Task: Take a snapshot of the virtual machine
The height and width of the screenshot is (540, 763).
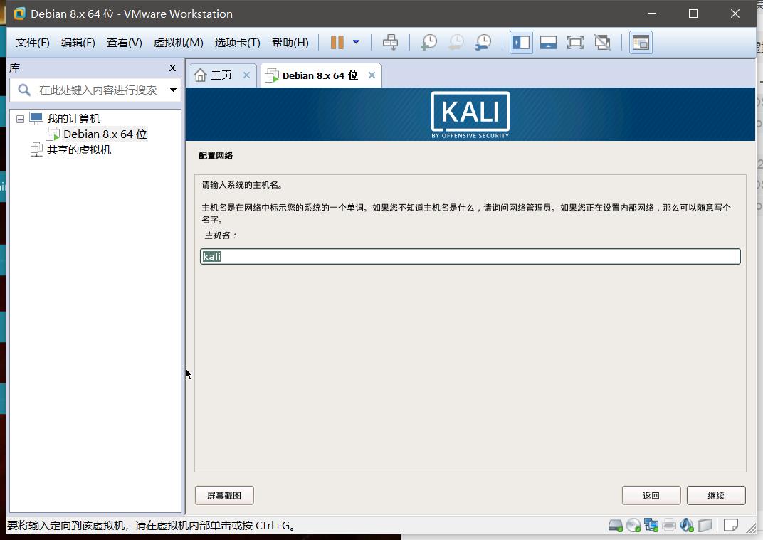Action: point(428,42)
